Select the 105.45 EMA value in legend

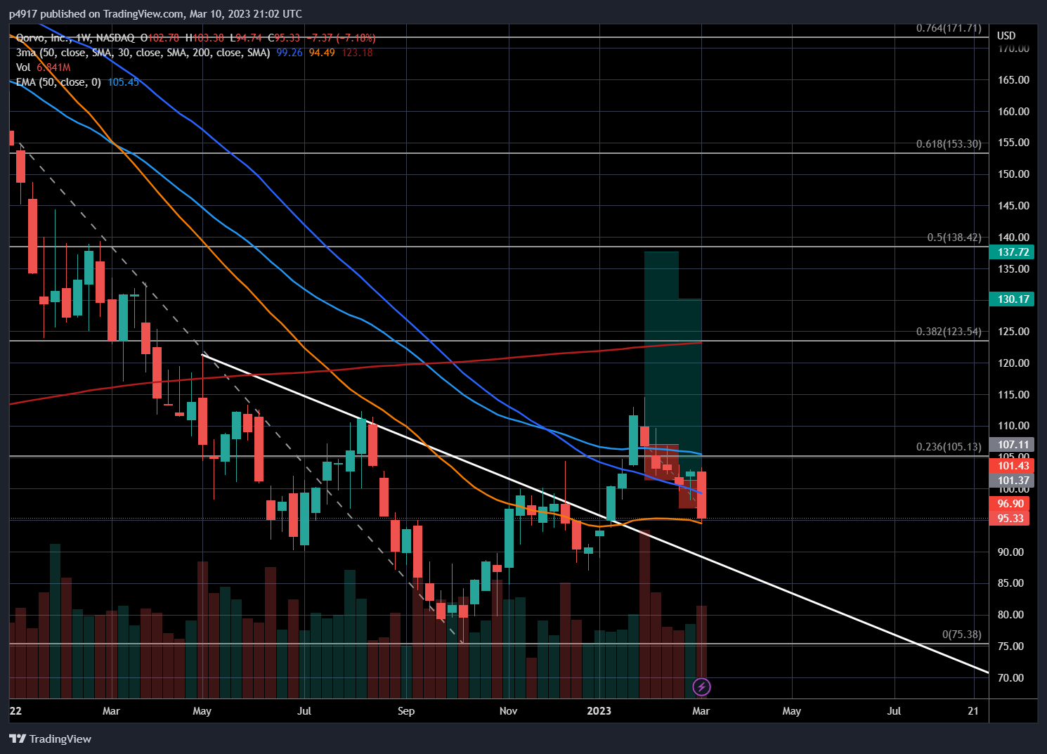[123, 82]
